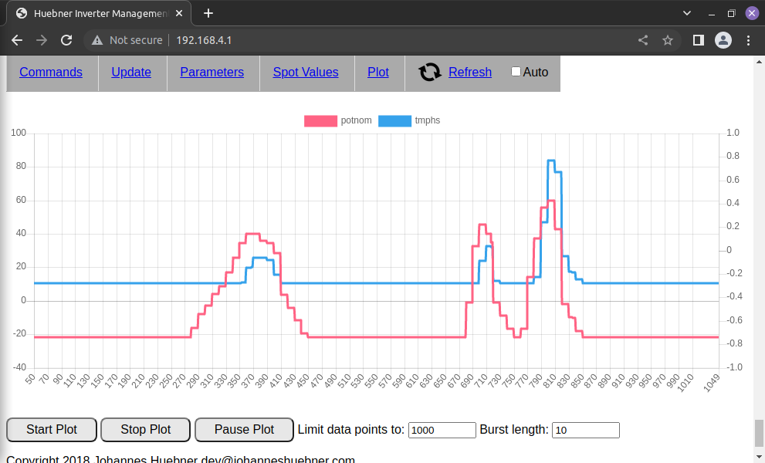Go to Spot Values page
The width and height of the screenshot is (765, 463).
[306, 72]
